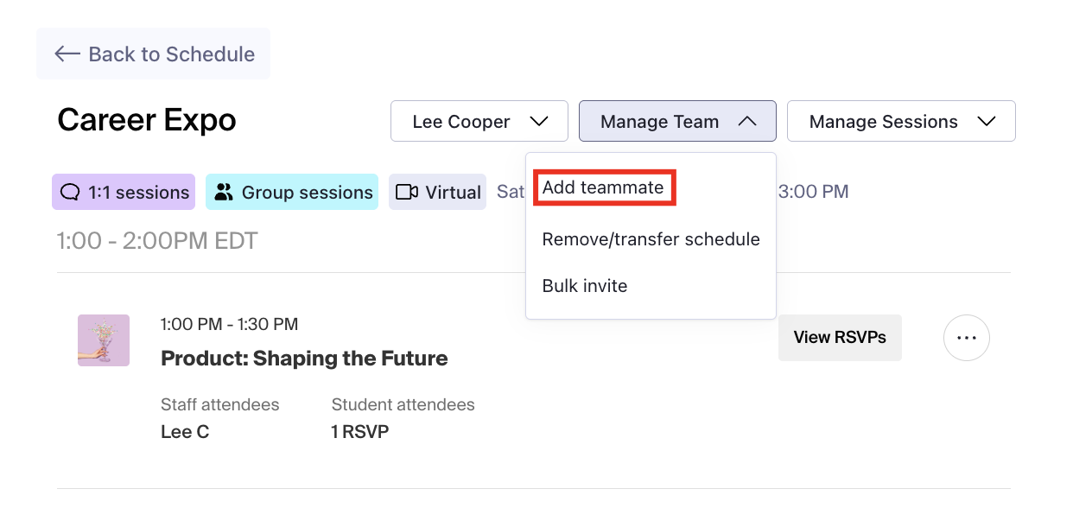Click the chat bubble icon on 1:1 sessions
The height and width of the screenshot is (527, 1092).
point(71,192)
